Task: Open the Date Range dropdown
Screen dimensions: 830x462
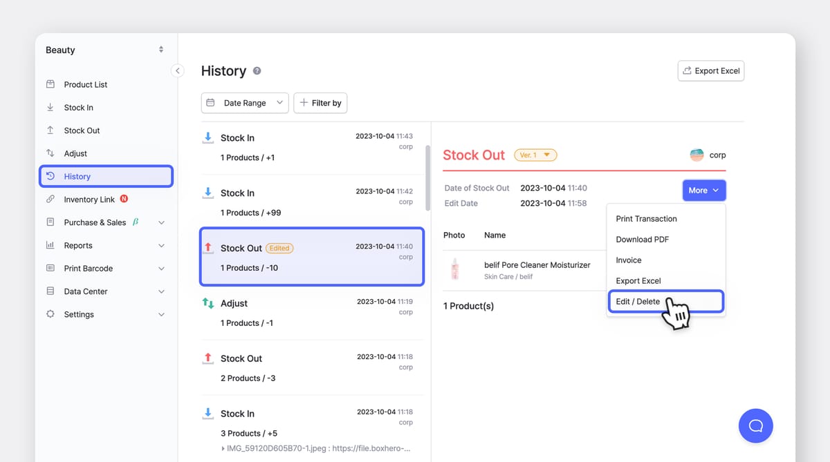Action: [244, 102]
